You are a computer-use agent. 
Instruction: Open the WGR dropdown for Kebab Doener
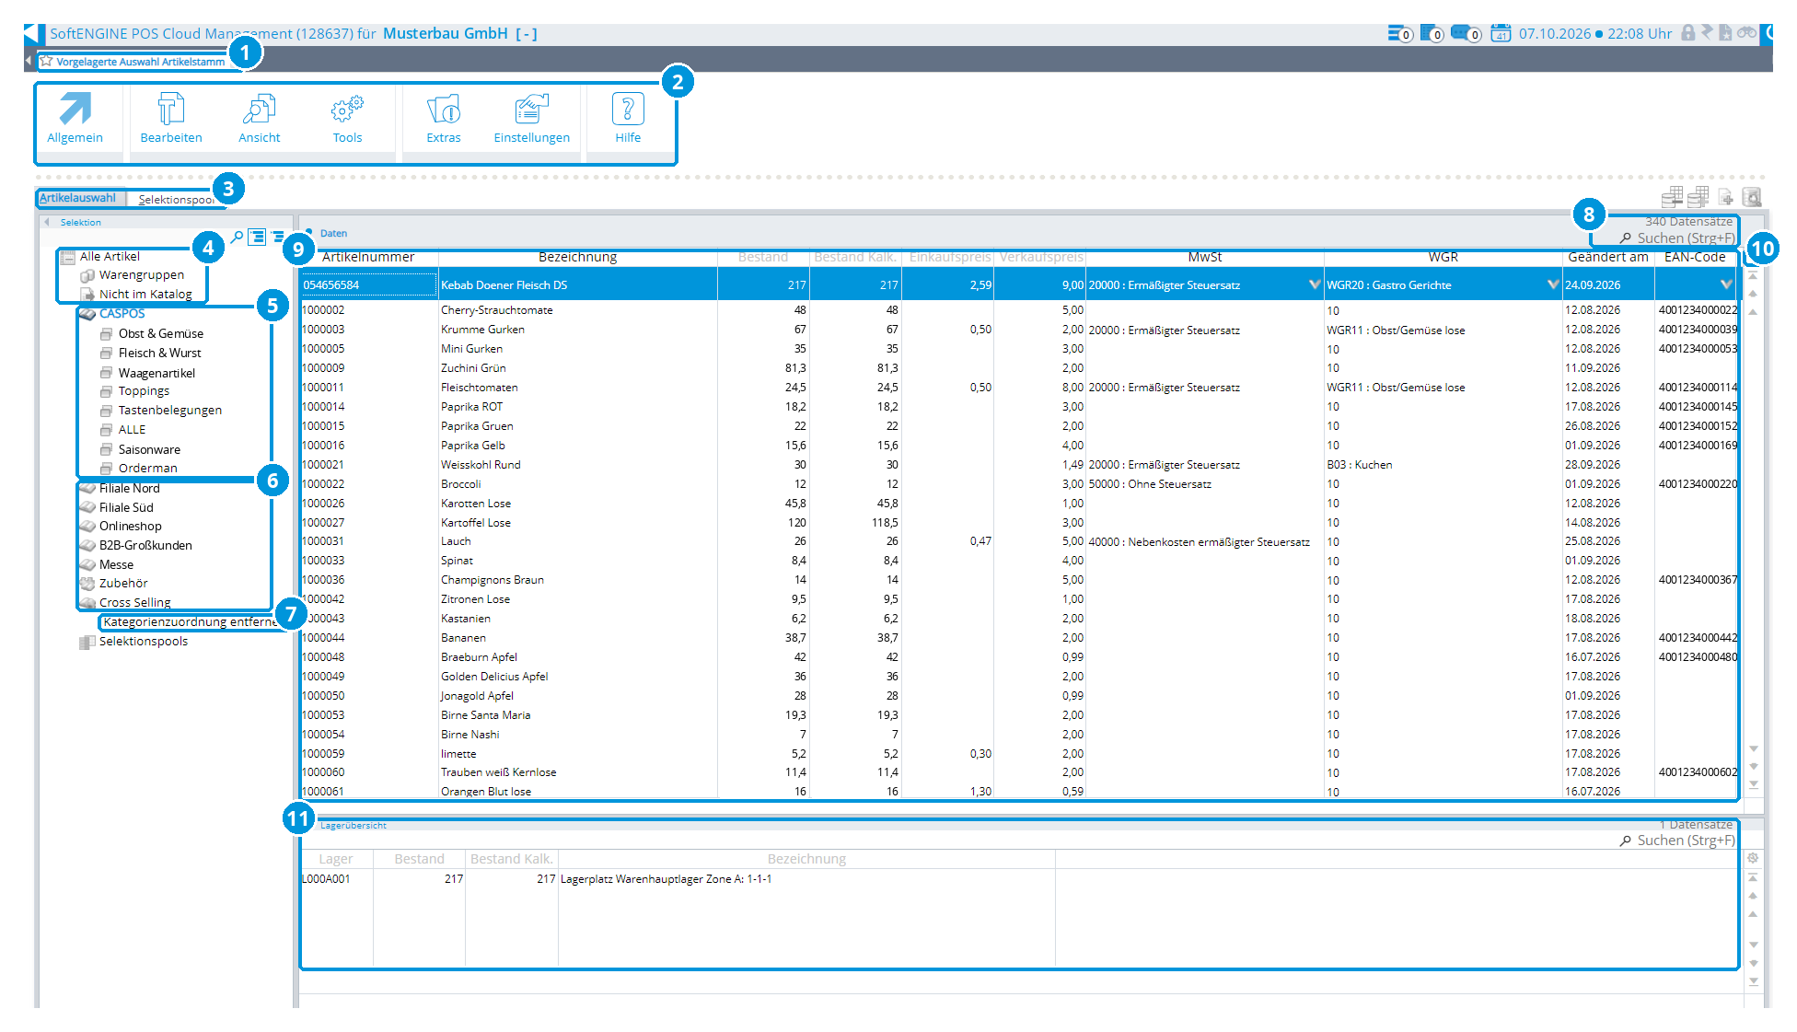click(1553, 284)
